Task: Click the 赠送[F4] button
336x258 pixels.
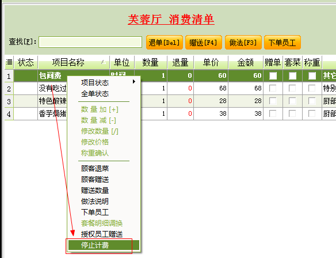Action: coord(204,43)
